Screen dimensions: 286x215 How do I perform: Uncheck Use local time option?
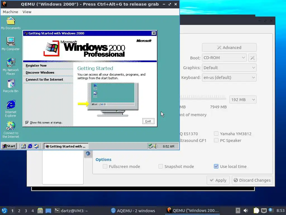216,166
